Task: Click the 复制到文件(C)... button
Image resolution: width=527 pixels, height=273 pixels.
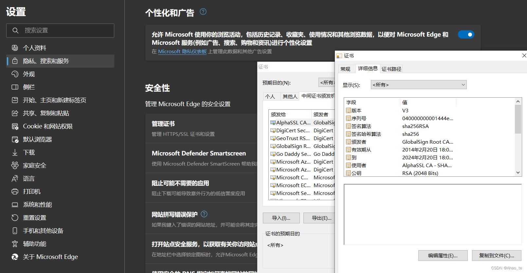Action: [x=497, y=255]
